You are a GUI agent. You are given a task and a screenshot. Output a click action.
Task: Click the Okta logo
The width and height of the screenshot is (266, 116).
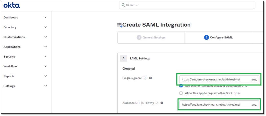tap(12, 5)
